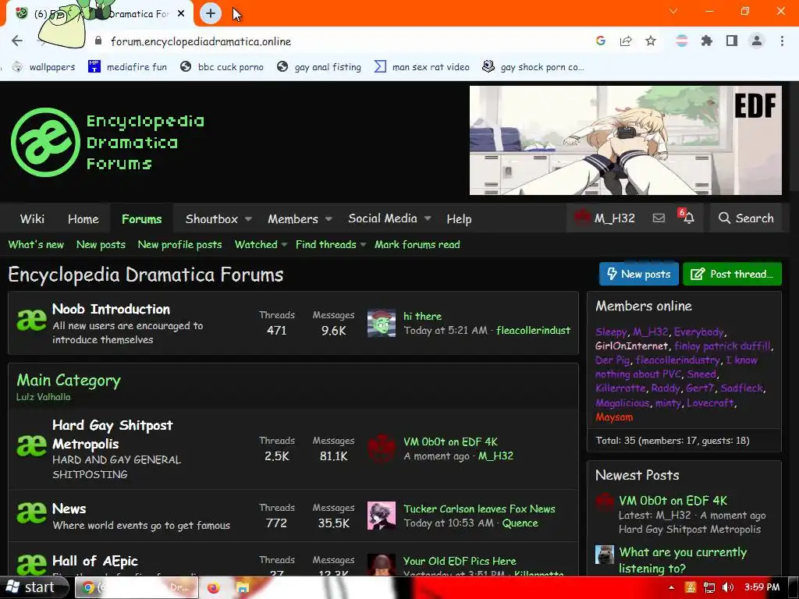Open New profile posts link
Viewport: 799px width, 599px height.
click(180, 244)
